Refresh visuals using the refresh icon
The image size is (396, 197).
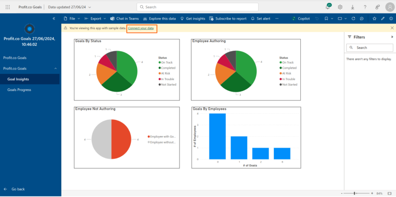click(x=353, y=18)
